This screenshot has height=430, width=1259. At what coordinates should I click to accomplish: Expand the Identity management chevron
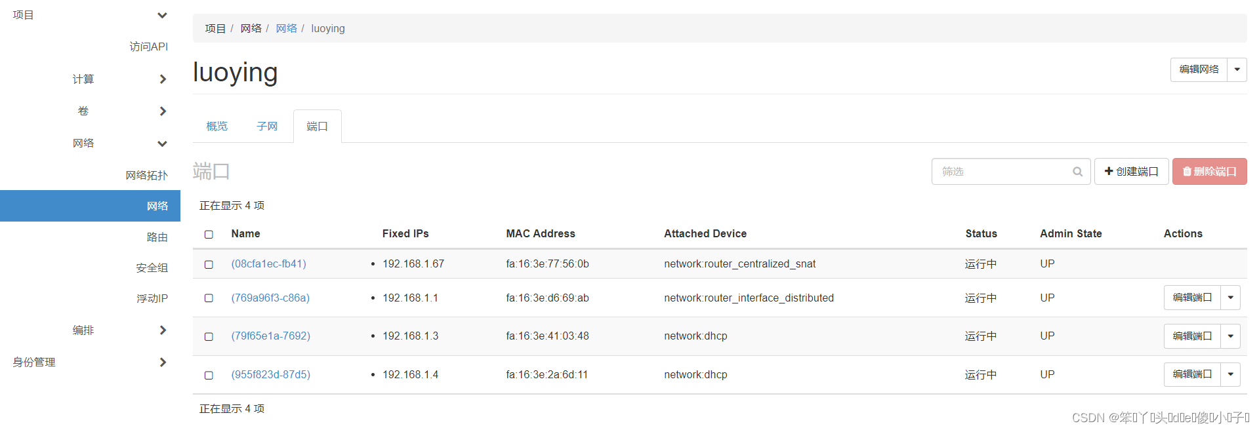pyautogui.click(x=163, y=362)
